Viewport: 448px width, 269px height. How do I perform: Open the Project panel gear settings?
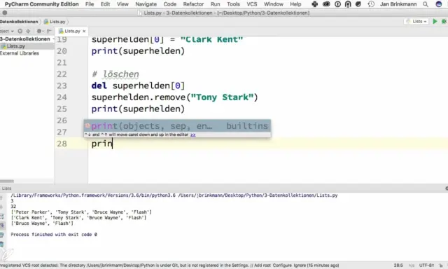40,31
